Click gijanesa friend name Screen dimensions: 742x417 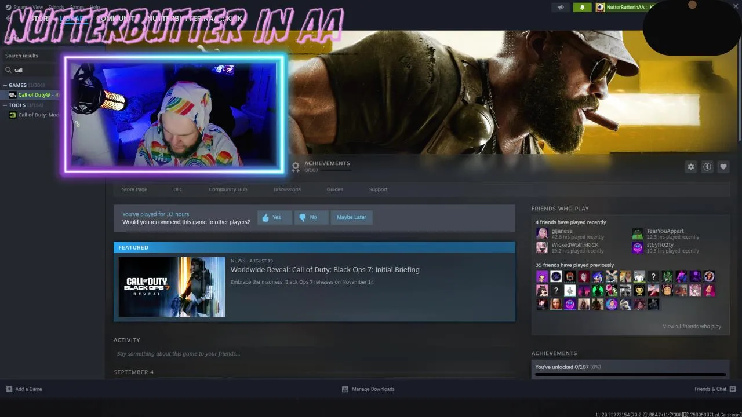(562, 231)
